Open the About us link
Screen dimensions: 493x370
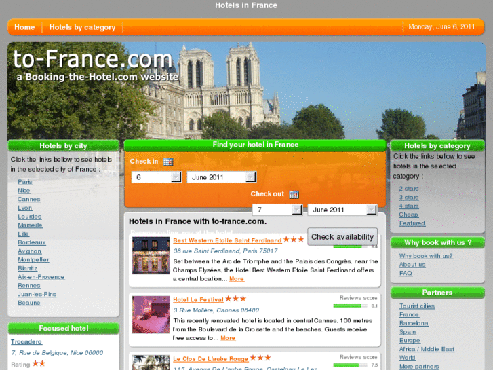[412, 265]
